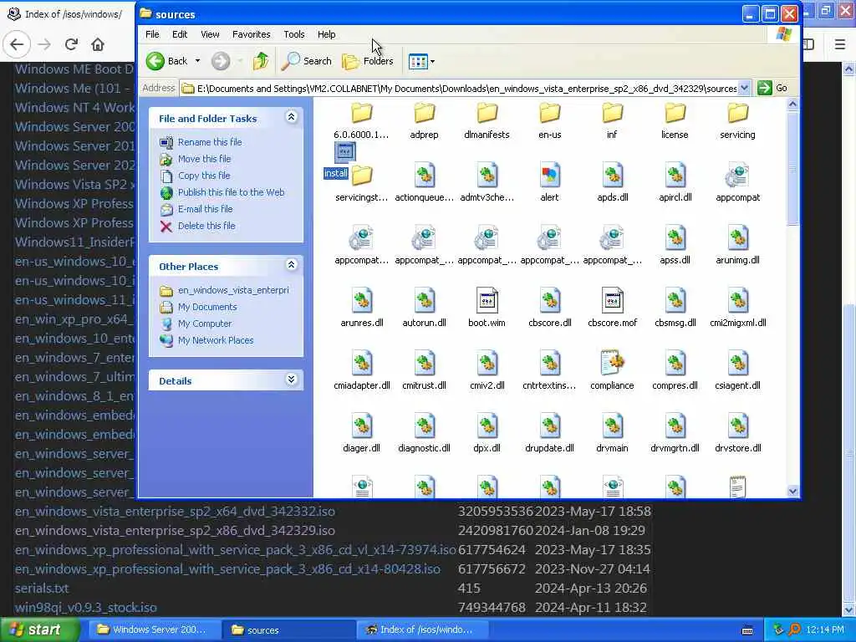Select the servicing folder
The height and width of the screenshot is (642, 856).
pos(737,121)
